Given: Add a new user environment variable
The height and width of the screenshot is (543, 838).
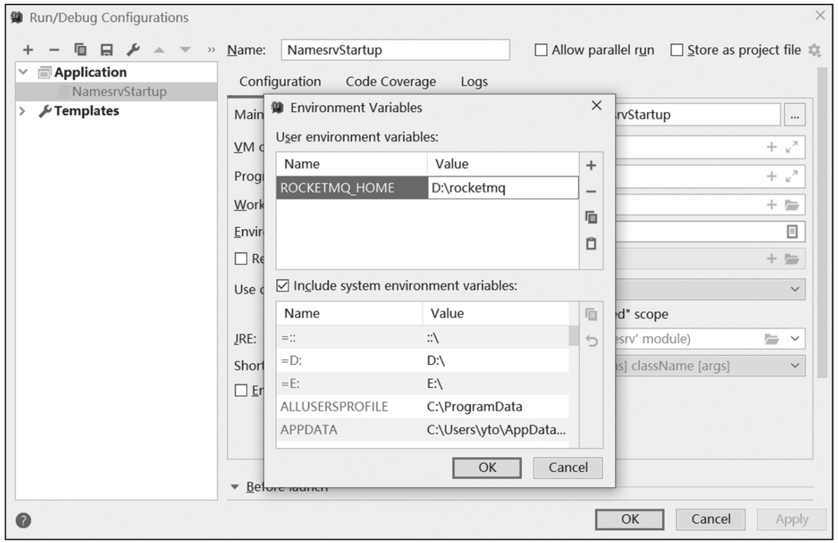Looking at the screenshot, I should [x=590, y=165].
